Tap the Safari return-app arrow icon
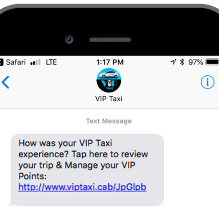The image size is (219, 219). (1, 62)
